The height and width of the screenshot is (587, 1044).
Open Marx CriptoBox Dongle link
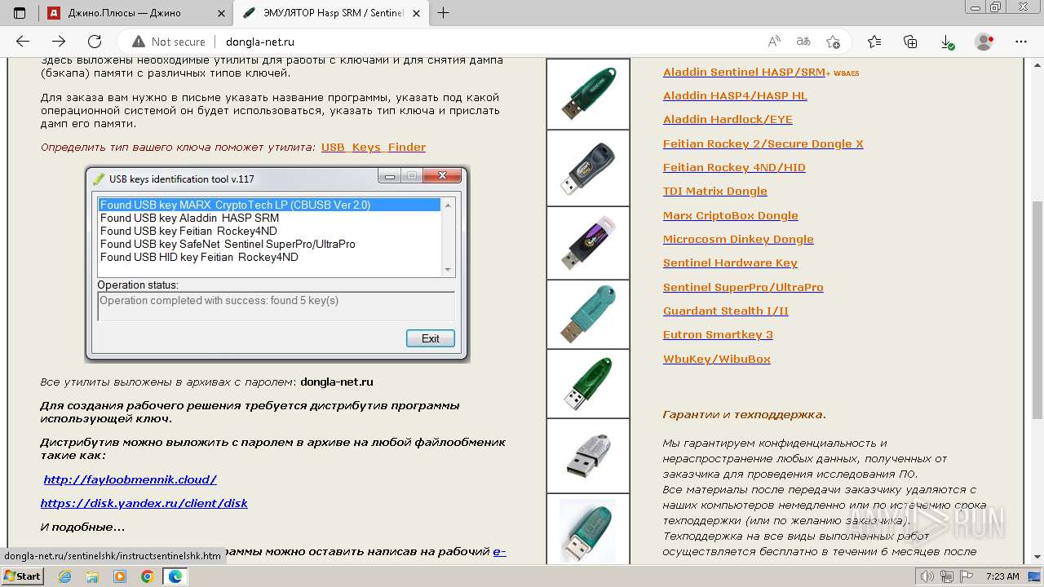pyautogui.click(x=731, y=215)
